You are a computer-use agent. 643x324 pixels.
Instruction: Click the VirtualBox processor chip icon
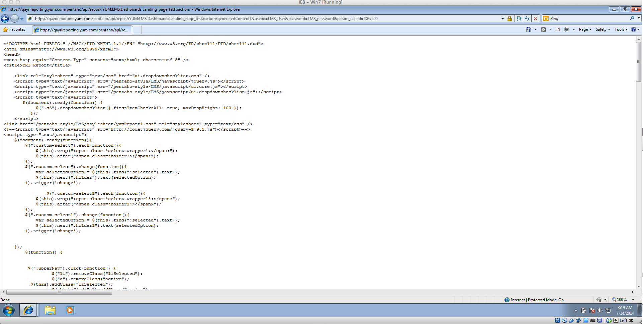600,320
